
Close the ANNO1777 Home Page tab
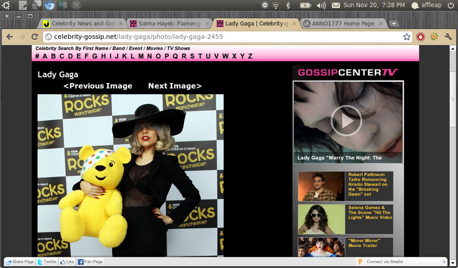381,24
